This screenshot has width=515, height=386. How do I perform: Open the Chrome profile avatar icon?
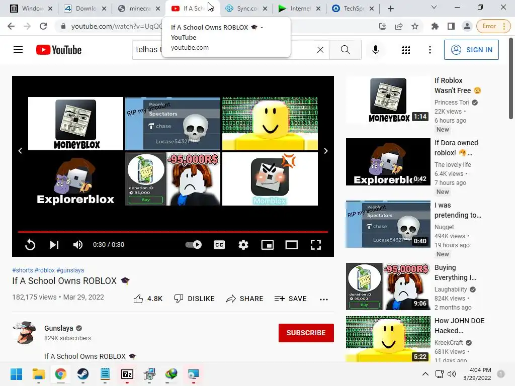pos(467,26)
